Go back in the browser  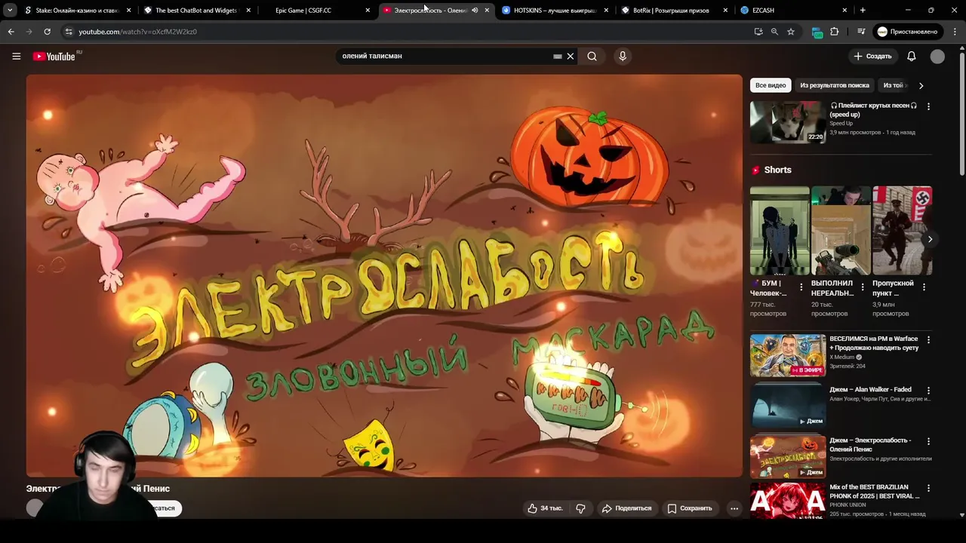11,32
